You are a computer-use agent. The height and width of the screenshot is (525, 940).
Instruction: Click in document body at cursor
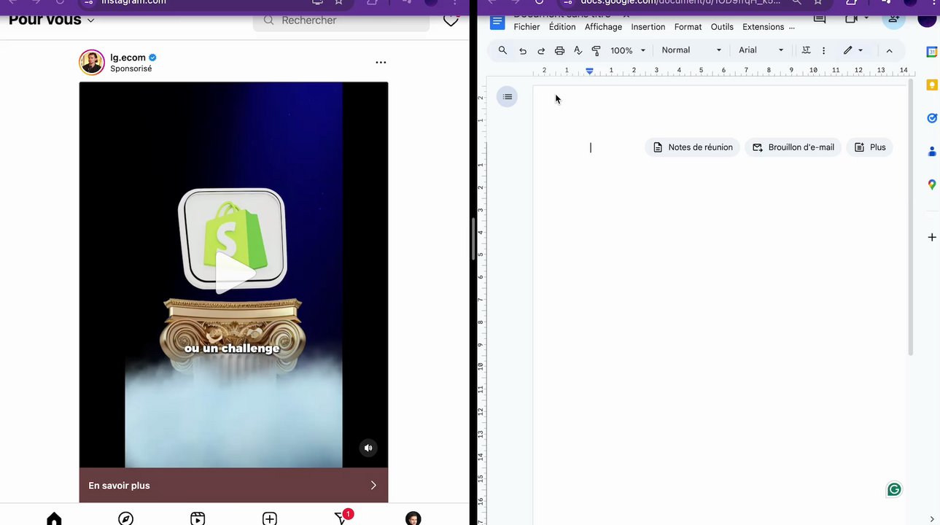[591, 147]
